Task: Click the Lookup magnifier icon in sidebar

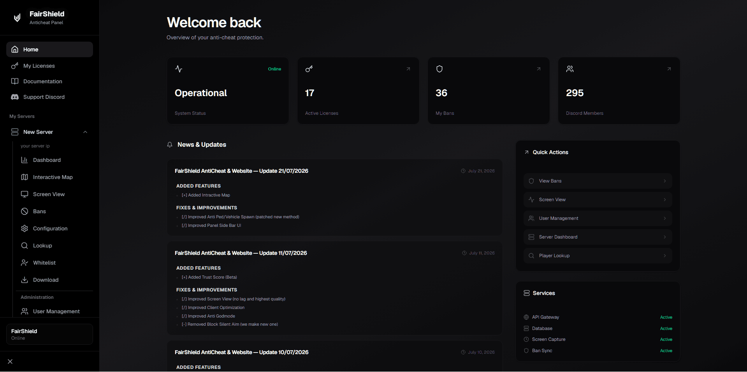Action: click(x=25, y=246)
